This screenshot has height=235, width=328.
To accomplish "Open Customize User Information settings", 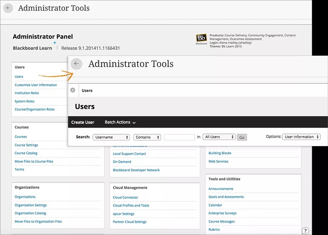I will click(x=36, y=84).
